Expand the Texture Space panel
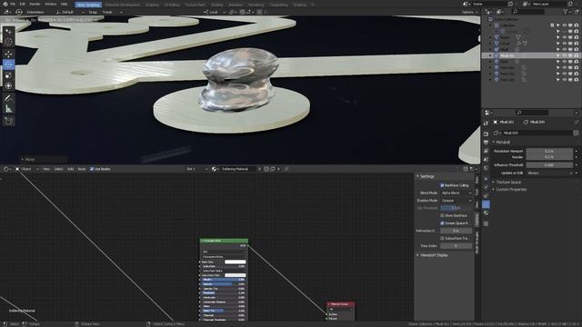Image resolution: width=582 pixels, height=327 pixels. pos(507,182)
